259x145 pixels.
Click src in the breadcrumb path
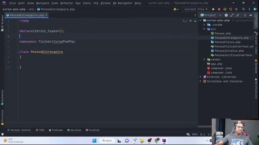coord(32,9)
